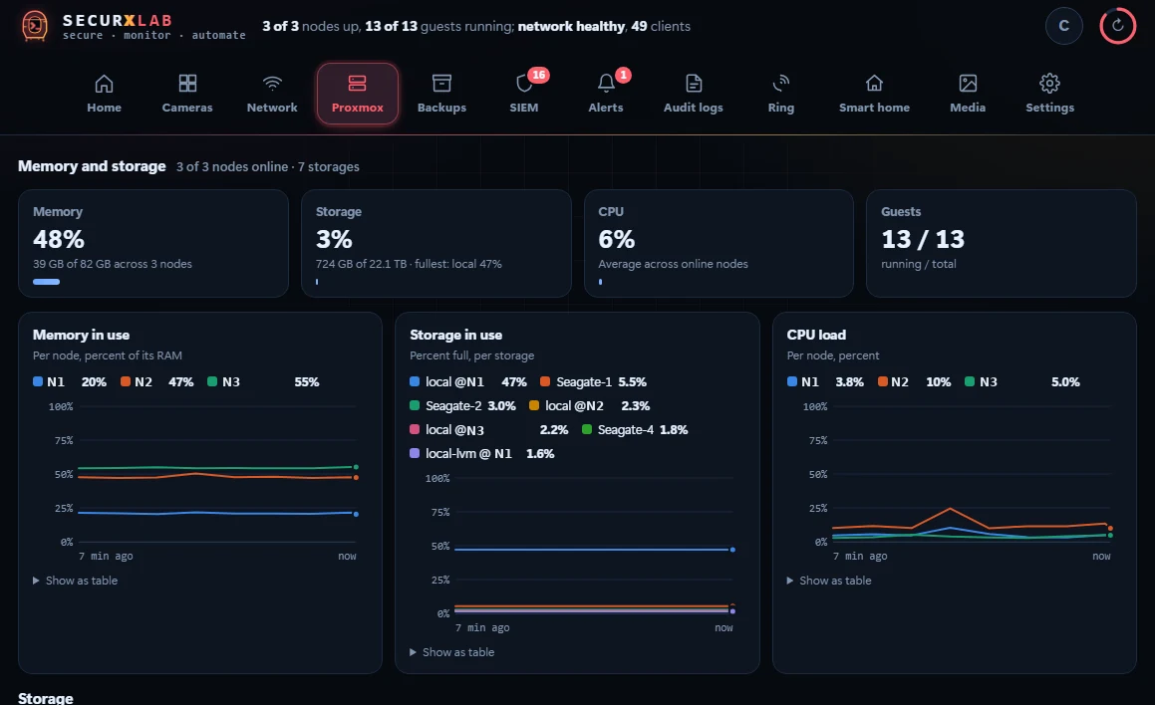Click the pink local @N3 legend swatch
1155x705 pixels.
point(415,429)
